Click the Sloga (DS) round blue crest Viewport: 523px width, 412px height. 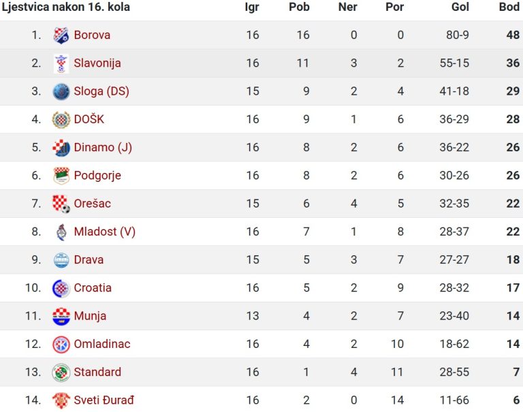coord(61,91)
